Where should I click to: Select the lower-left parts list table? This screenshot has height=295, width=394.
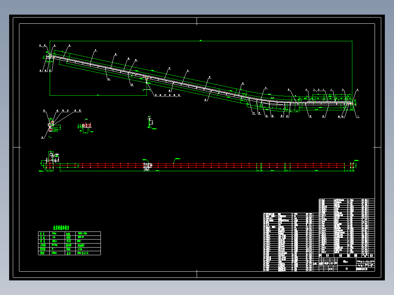click(291, 242)
